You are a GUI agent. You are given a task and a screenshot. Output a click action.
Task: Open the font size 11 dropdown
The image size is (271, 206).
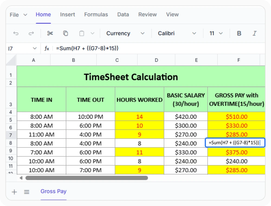point(216,33)
